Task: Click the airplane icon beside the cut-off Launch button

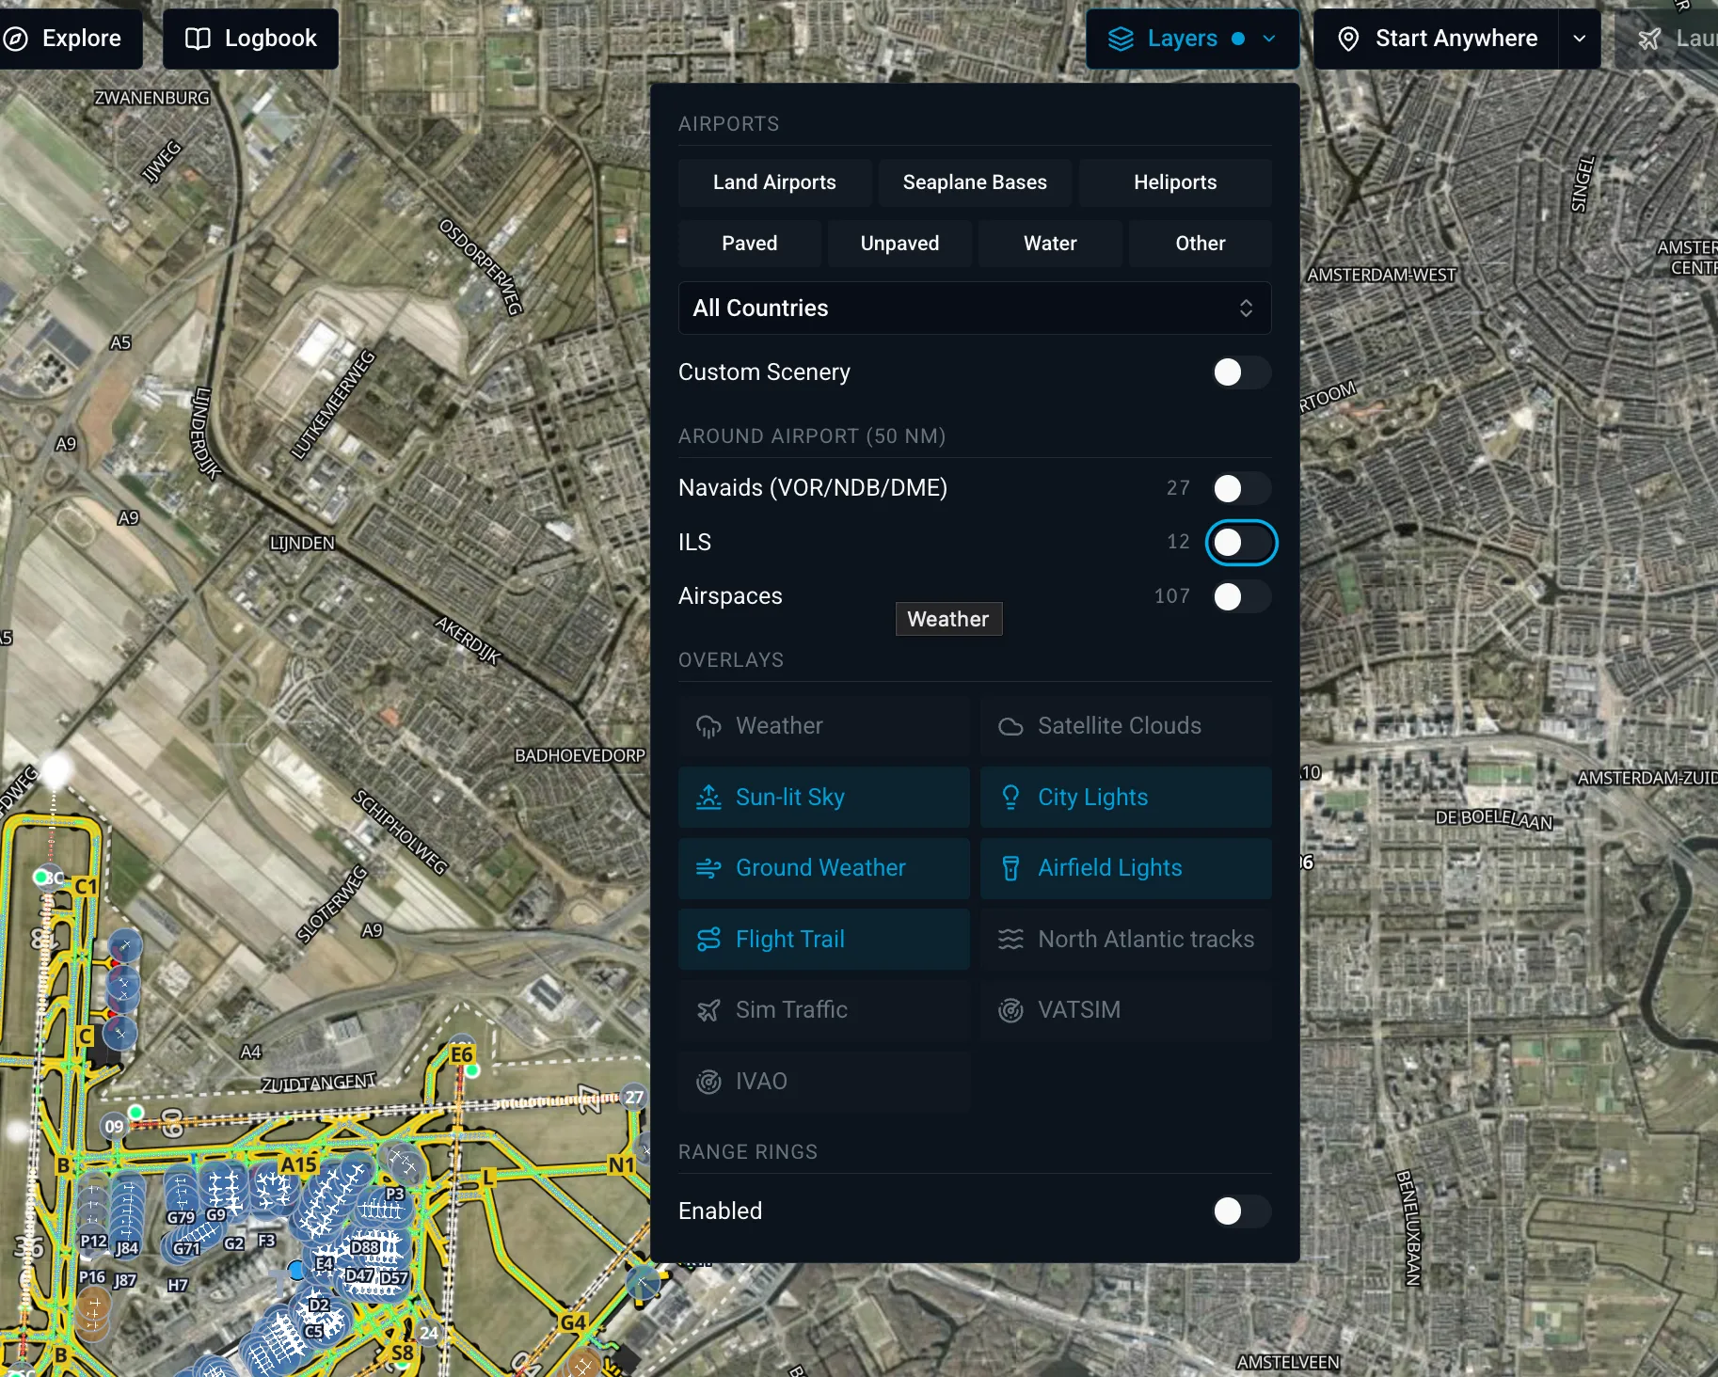Action: click(1649, 39)
